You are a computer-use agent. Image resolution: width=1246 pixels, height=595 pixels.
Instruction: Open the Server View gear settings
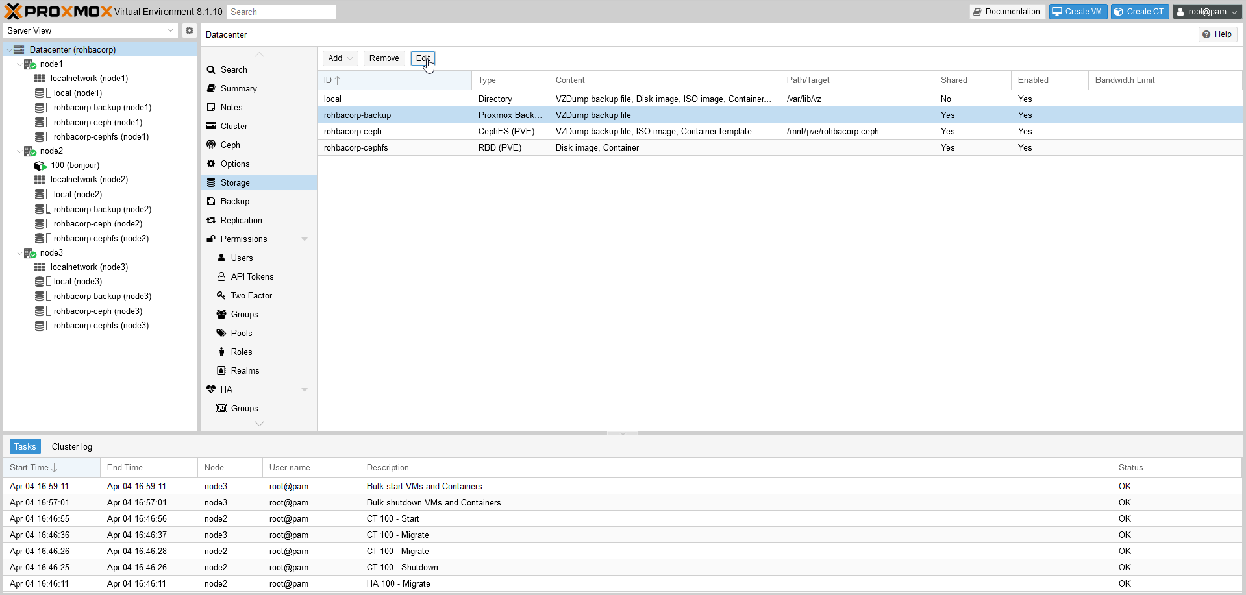(x=190, y=30)
